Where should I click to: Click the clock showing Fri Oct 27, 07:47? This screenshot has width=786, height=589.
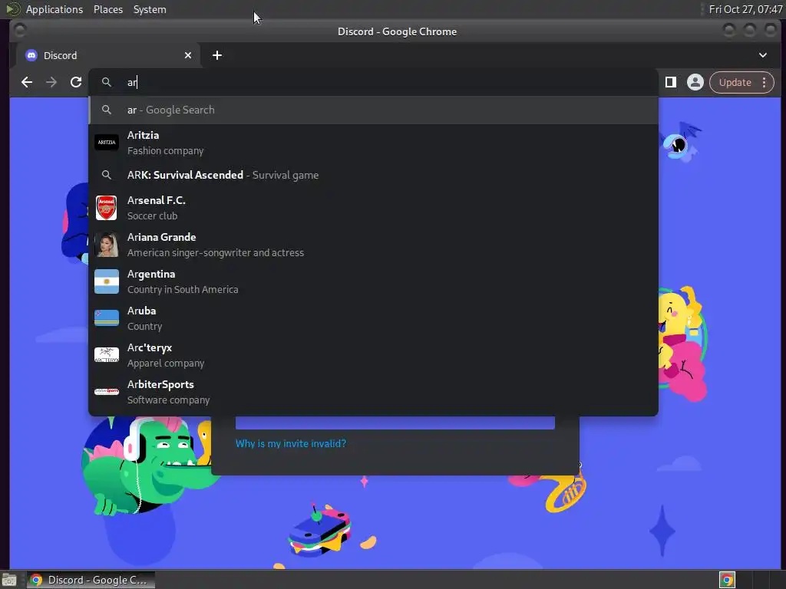pos(745,9)
